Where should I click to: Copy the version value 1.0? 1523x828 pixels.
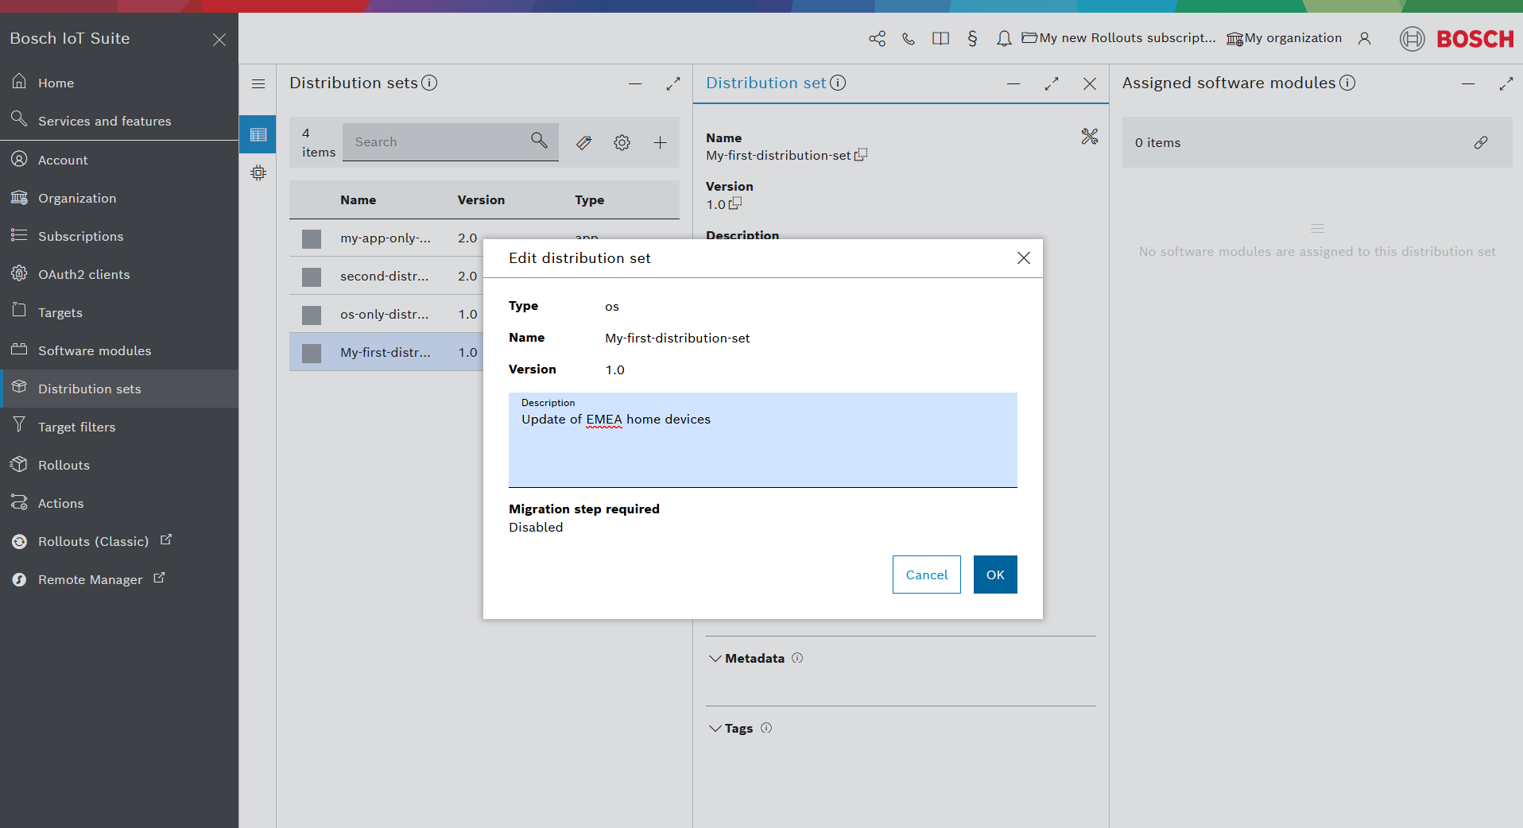pyautogui.click(x=735, y=203)
